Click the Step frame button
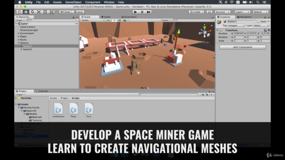Screen dimensions: 285x160 click(x=148, y=12)
